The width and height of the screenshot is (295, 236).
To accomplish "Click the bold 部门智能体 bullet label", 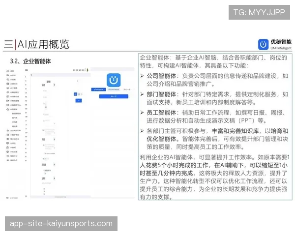I will point(161,94).
